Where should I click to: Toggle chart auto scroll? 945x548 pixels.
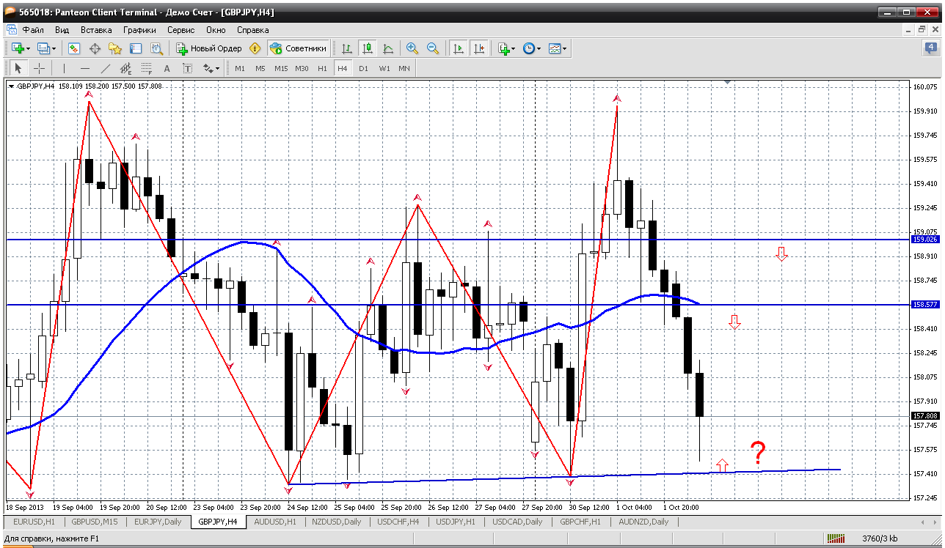click(459, 48)
